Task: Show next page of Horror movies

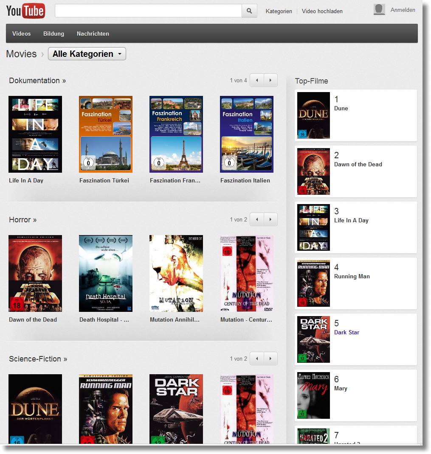Action: click(270, 219)
